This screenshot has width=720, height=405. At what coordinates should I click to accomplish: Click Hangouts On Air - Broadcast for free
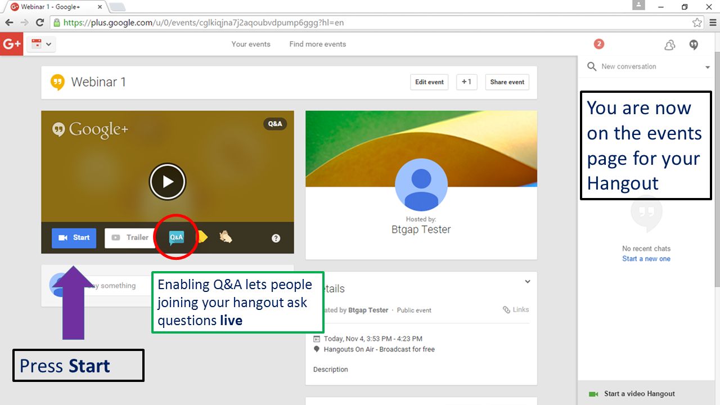[x=379, y=349]
